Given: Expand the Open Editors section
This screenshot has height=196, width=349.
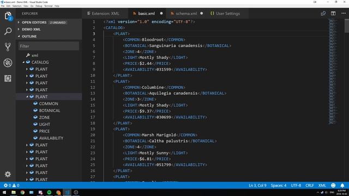Looking at the screenshot, I should (19, 22).
